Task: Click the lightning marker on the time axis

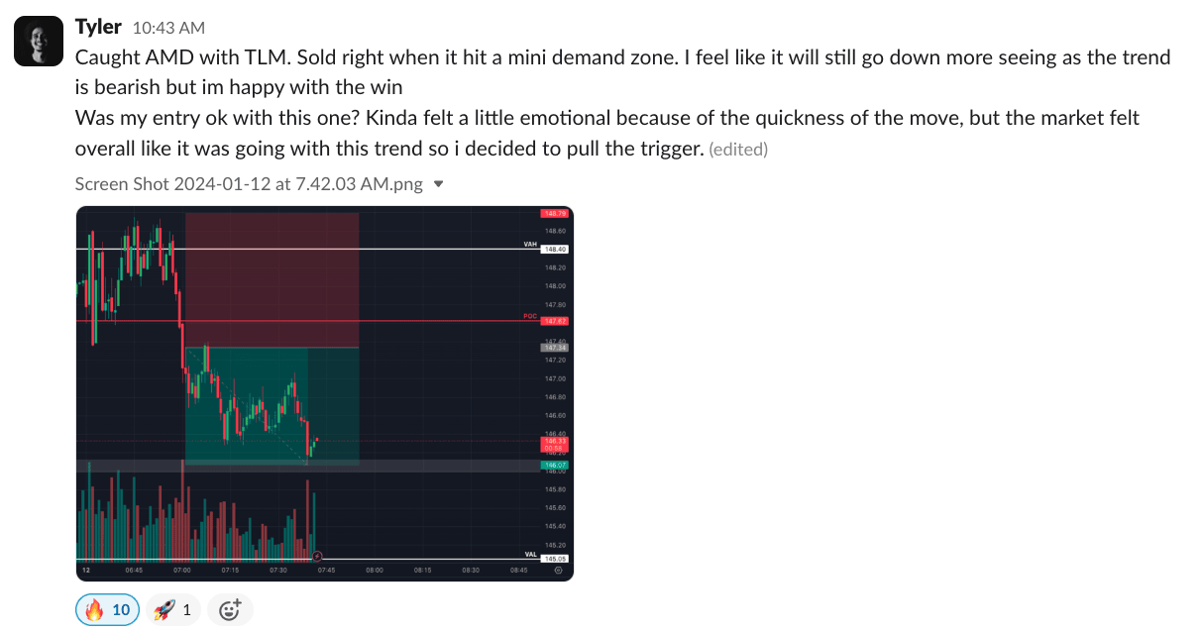Action: pyautogui.click(x=317, y=558)
